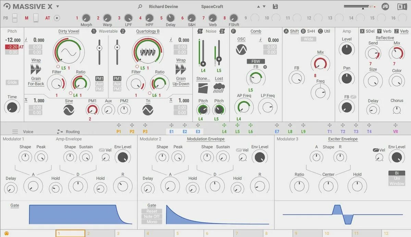Click the Wrap arrows icon beside Dirty Vowel
The width and height of the screenshot is (411, 237).
coord(36,69)
